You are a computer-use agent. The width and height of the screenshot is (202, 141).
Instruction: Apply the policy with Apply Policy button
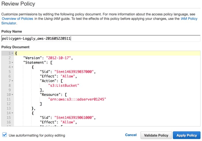coord(186,135)
